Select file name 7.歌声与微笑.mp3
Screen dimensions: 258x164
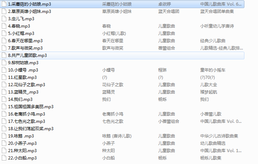click(x=25, y=48)
